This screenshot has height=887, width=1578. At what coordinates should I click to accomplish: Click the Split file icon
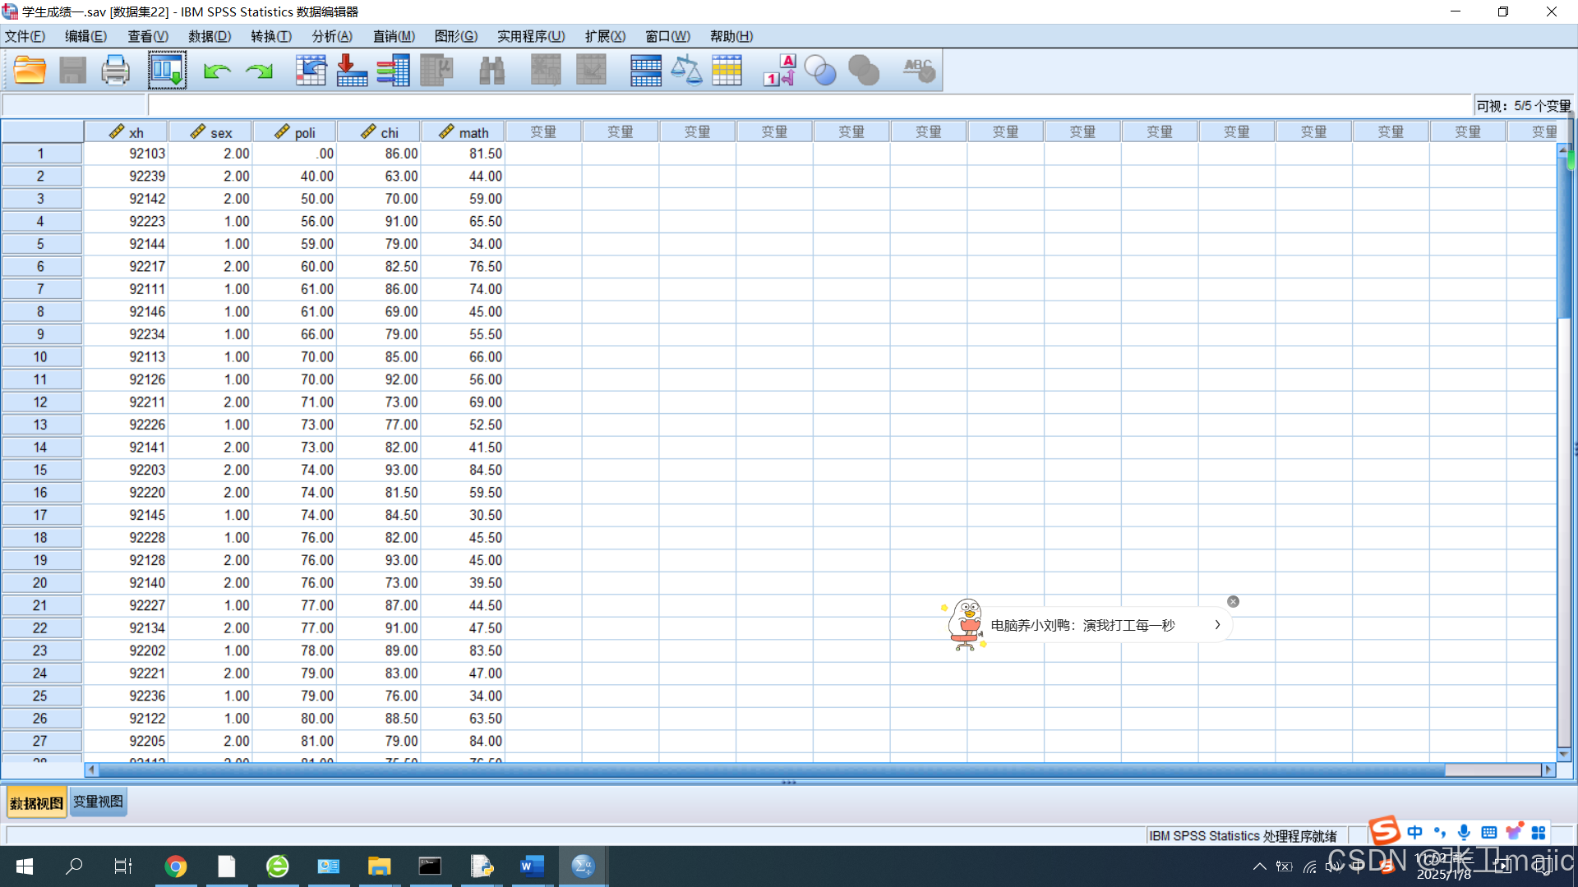click(645, 71)
